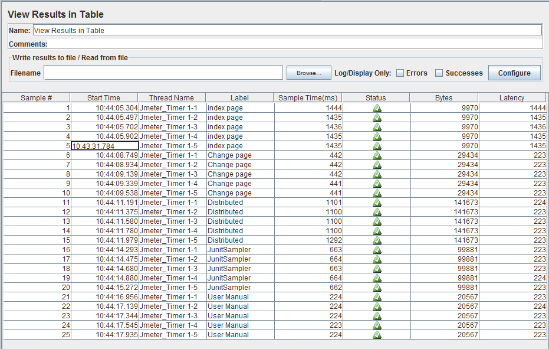Viewport: 549px width, 349px height.
Task: Sort by the Sample # column header
Action: pyautogui.click(x=37, y=98)
